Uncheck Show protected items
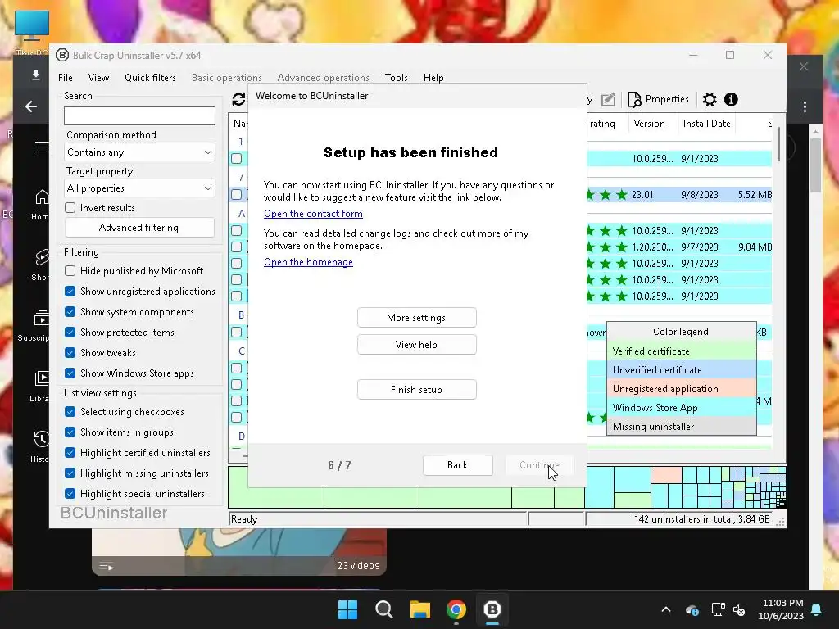 [x=70, y=333]
